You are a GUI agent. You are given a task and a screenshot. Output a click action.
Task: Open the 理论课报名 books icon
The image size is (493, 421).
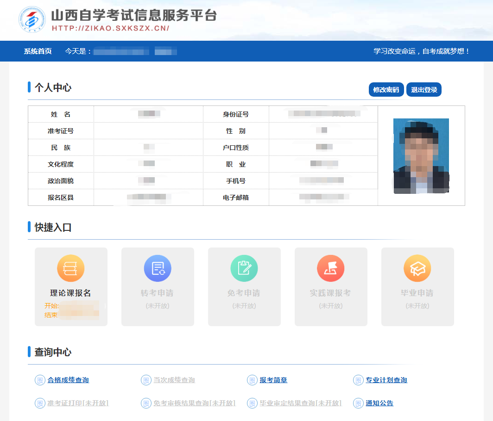coord(71,268)
